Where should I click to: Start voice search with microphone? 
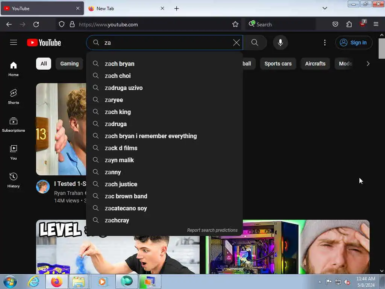(280, 43)
